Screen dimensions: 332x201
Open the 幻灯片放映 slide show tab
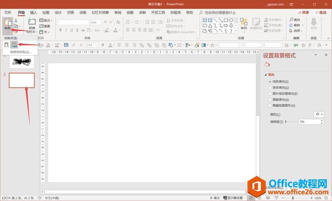(x=100, y=12)
